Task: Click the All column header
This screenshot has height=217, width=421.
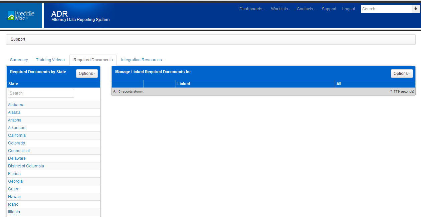Action: [x=375, y=84]
